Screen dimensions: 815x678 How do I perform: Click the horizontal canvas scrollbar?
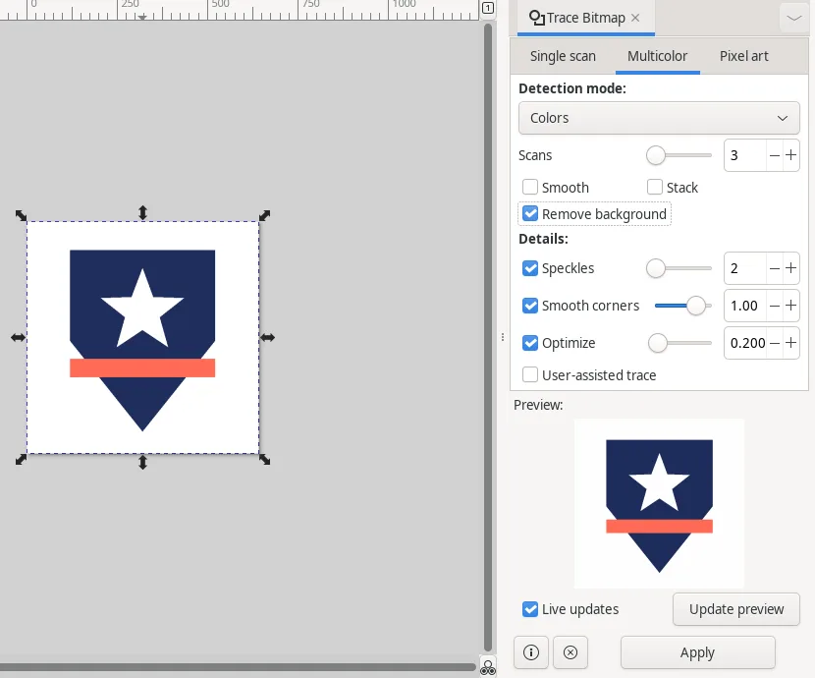(238, 667)
